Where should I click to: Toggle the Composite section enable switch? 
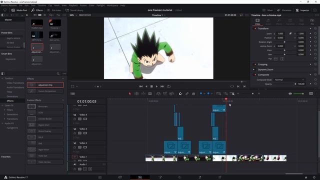(x=255, y=74)
